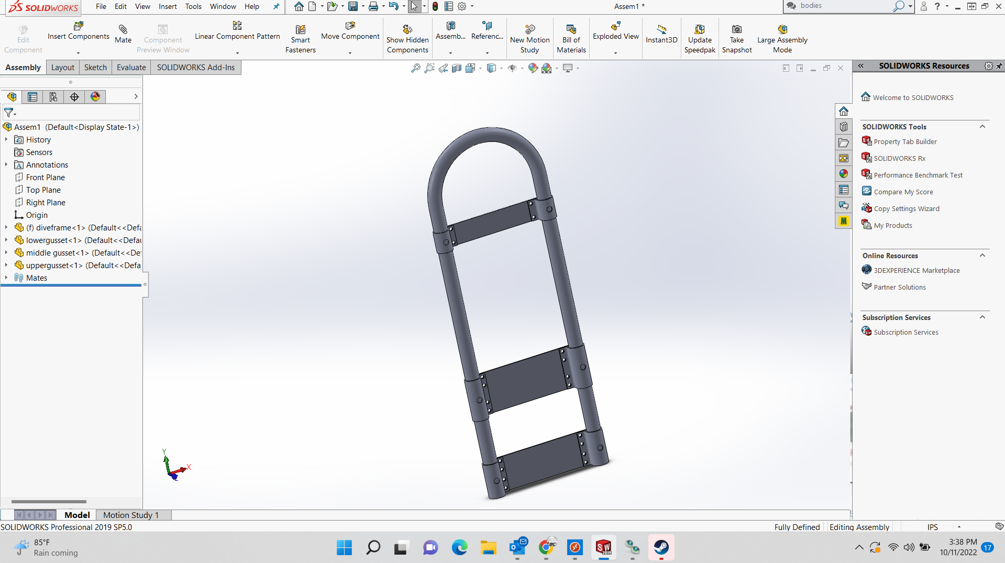Open Appearances tab in task pane
This screenshot has height=563, width=1005.
(x=843, y=174)
